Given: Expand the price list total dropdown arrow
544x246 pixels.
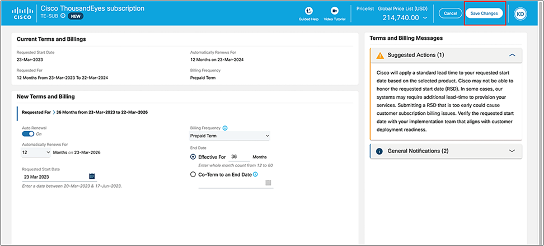Looking at the screenshot, I should tap(425, 18).
